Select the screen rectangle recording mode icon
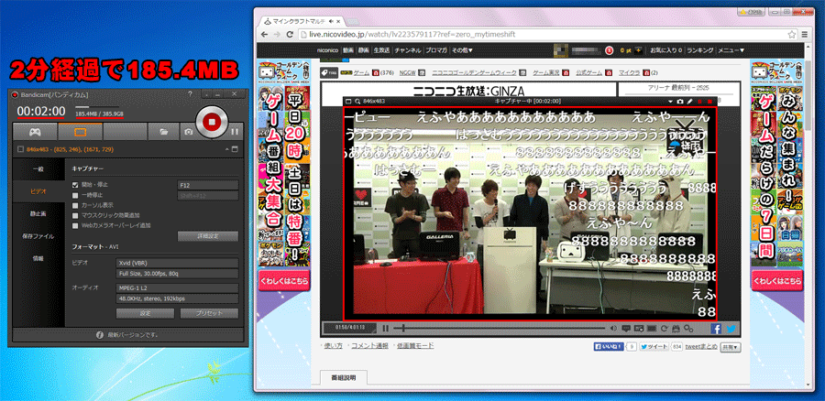This screenshot has width=825, height=401. click(80, 132)
